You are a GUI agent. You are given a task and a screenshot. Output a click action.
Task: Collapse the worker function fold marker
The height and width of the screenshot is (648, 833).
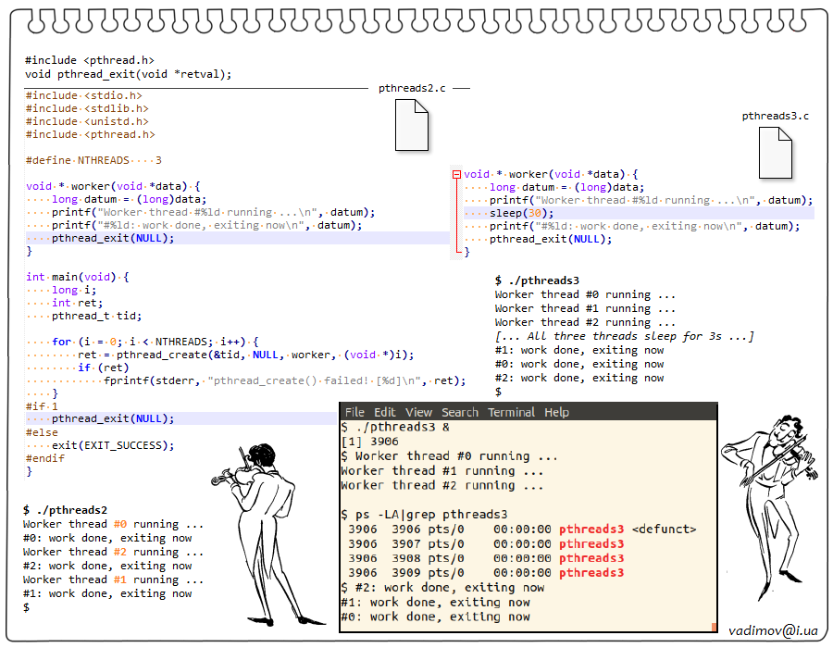coord(455,174)
